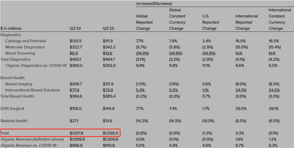Click the underlined $77.9 value

coord(75,90)
